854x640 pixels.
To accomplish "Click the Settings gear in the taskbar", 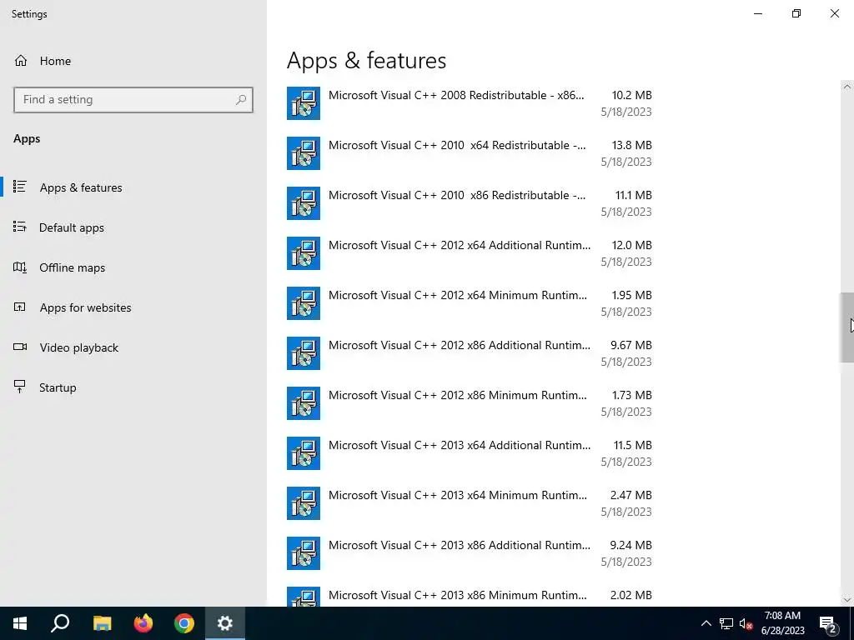I will (225, 623).
